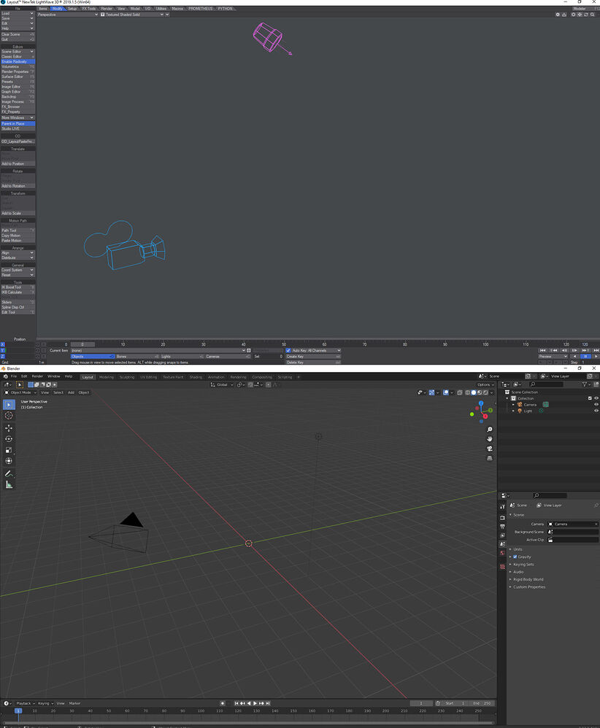Switch to LightWave Setup tab
This screenshot has height=728, width=600.
(x=72, y=9)
